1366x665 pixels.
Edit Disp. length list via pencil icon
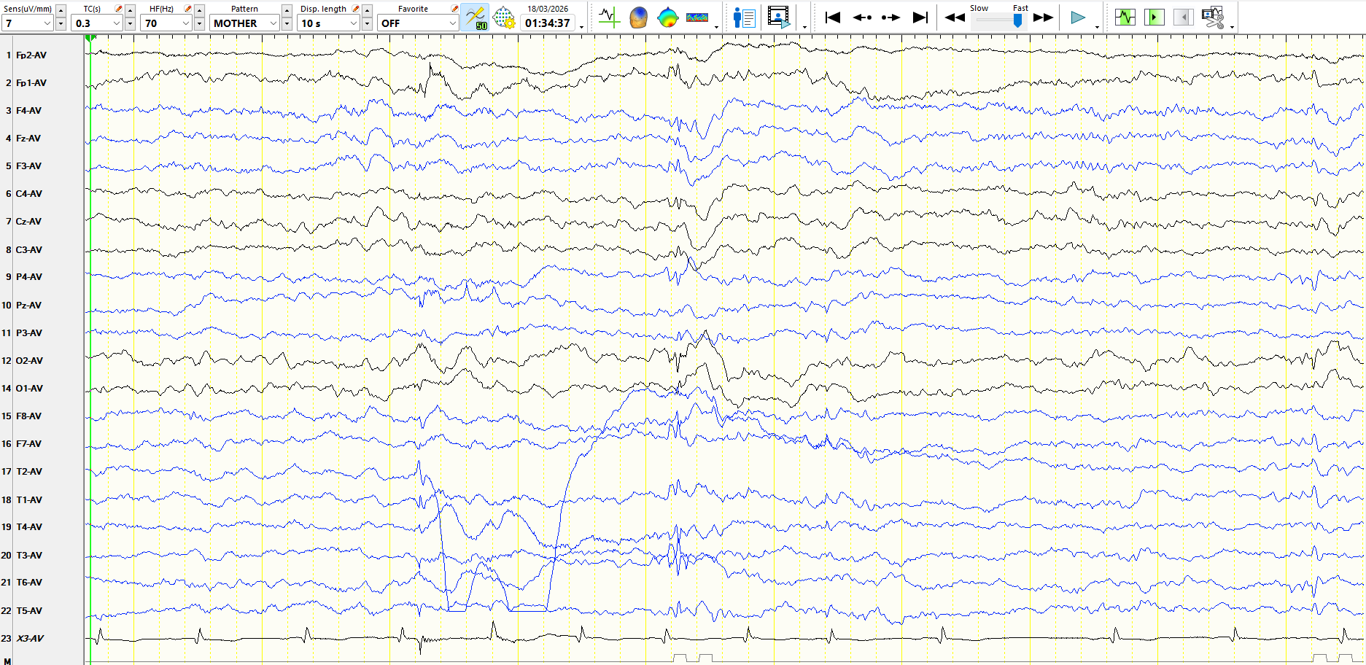click(x=355, y=9)
